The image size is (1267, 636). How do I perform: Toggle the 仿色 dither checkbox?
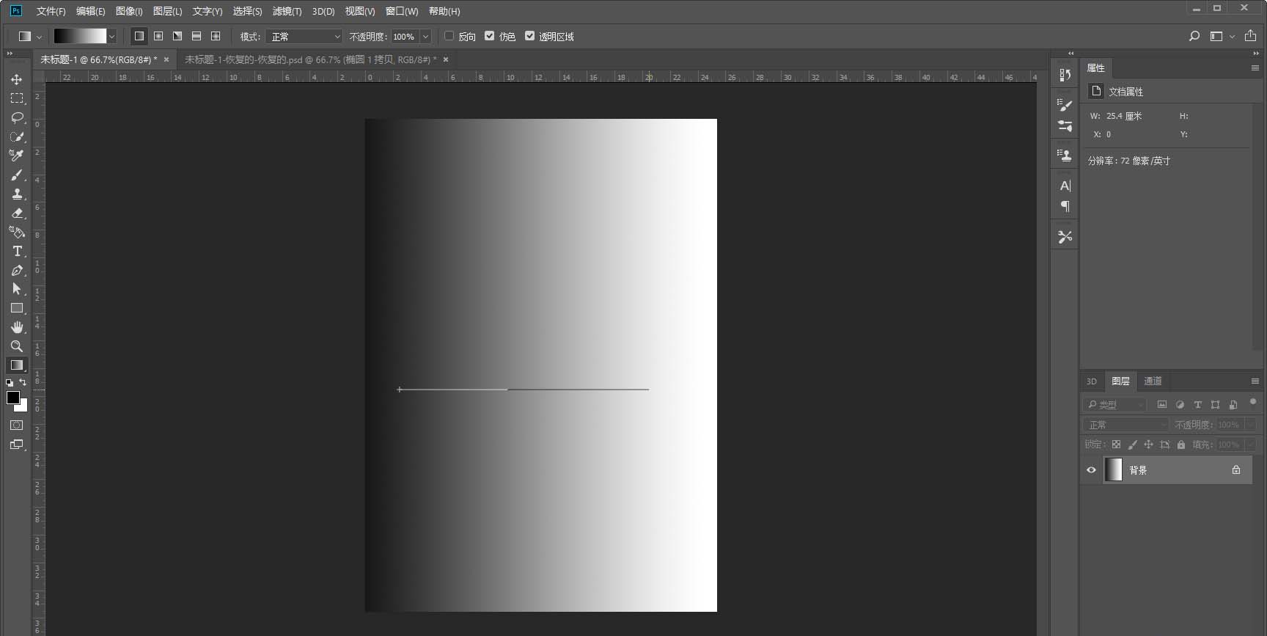tap(490, 36)
